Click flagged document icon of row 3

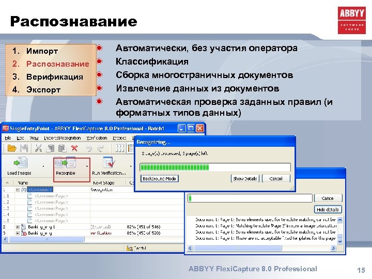24,233
